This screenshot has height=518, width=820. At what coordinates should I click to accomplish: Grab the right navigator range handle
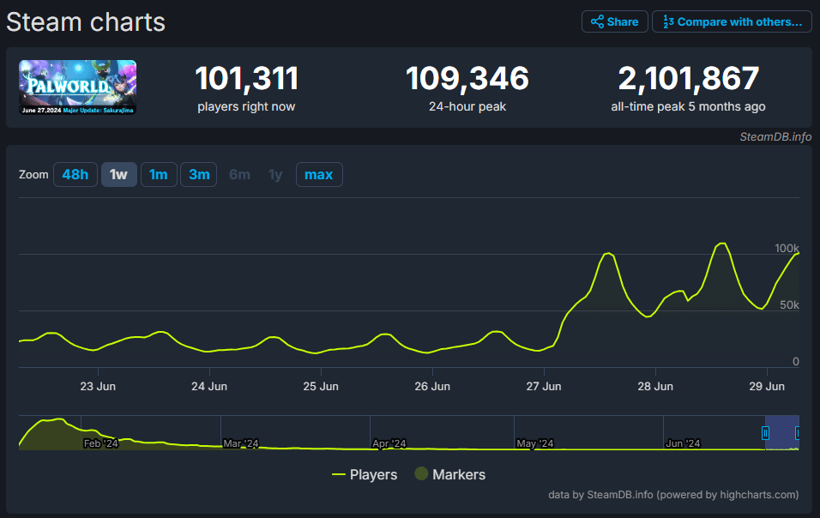[x=798, y=433]
